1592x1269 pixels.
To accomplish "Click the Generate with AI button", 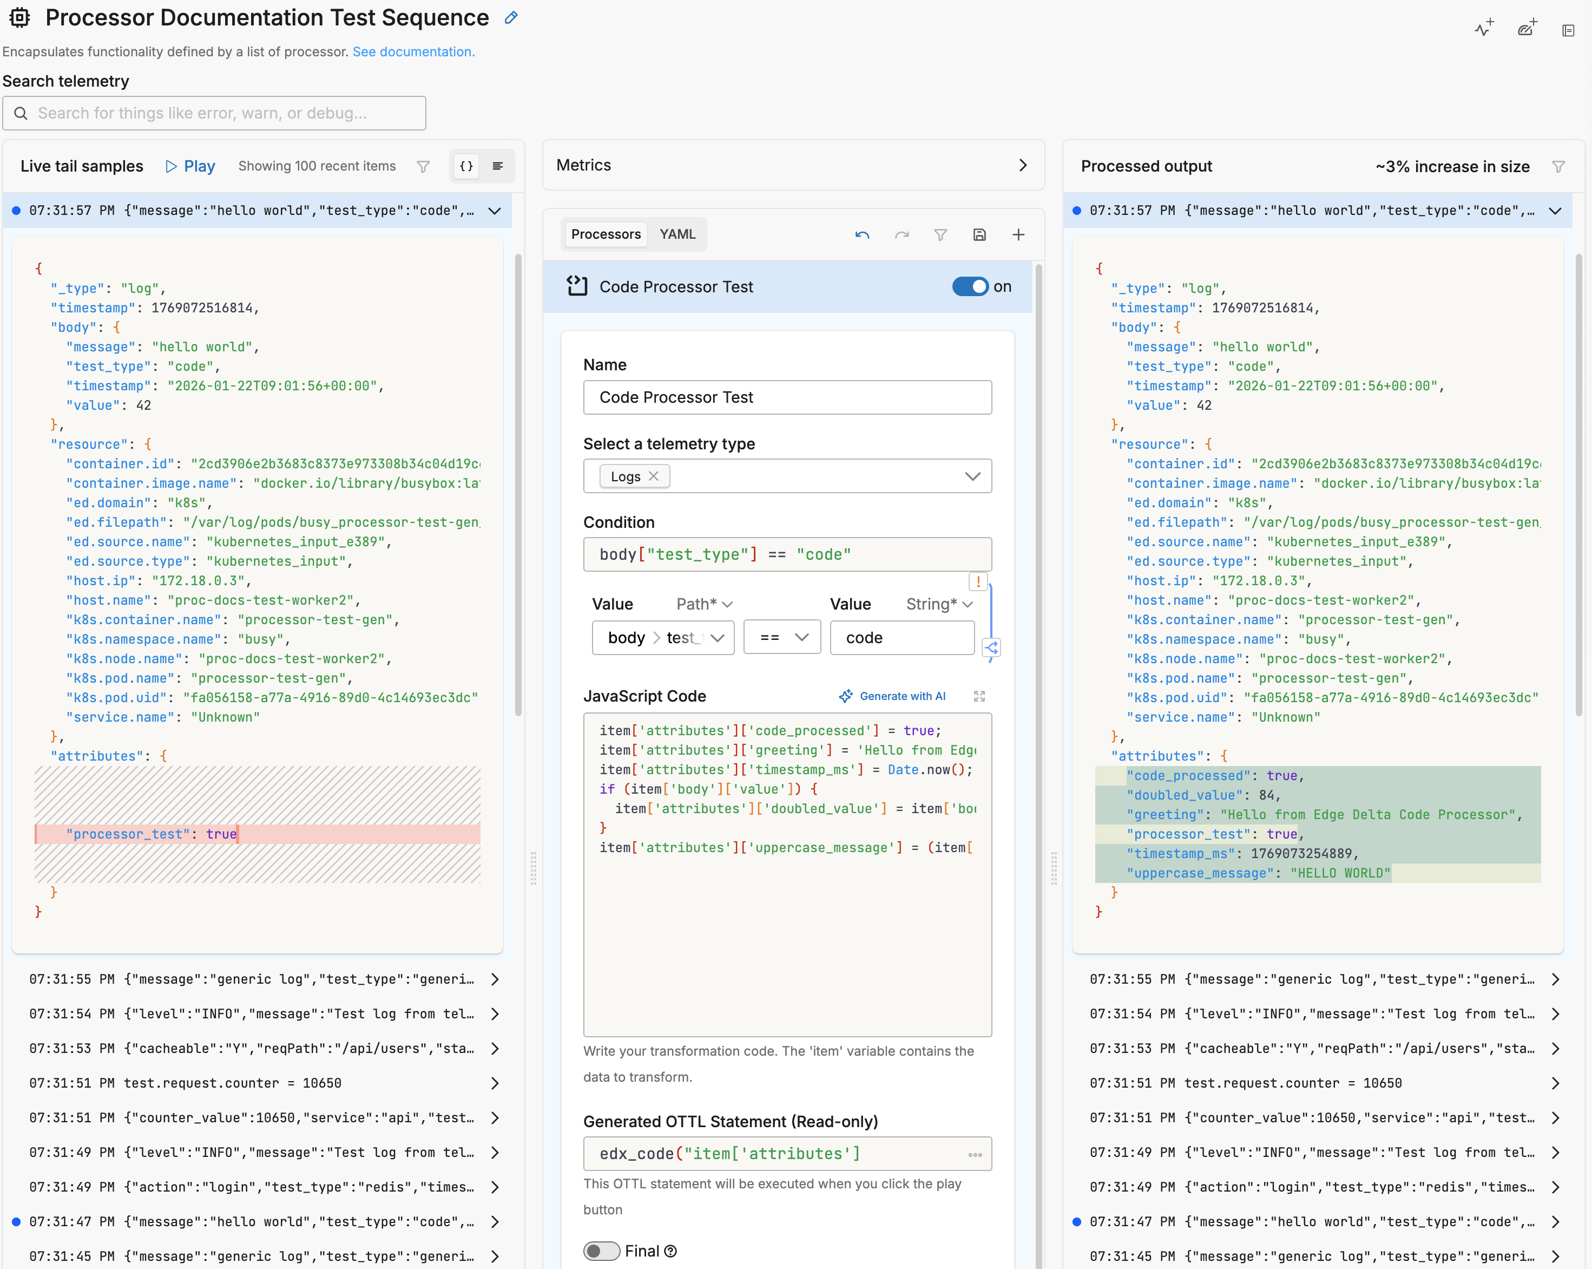I will [x=893, y=696].
